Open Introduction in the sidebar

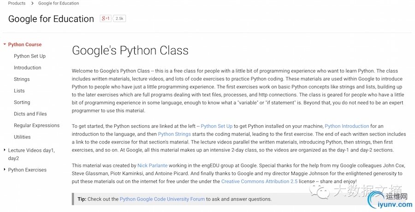[28, 68]
